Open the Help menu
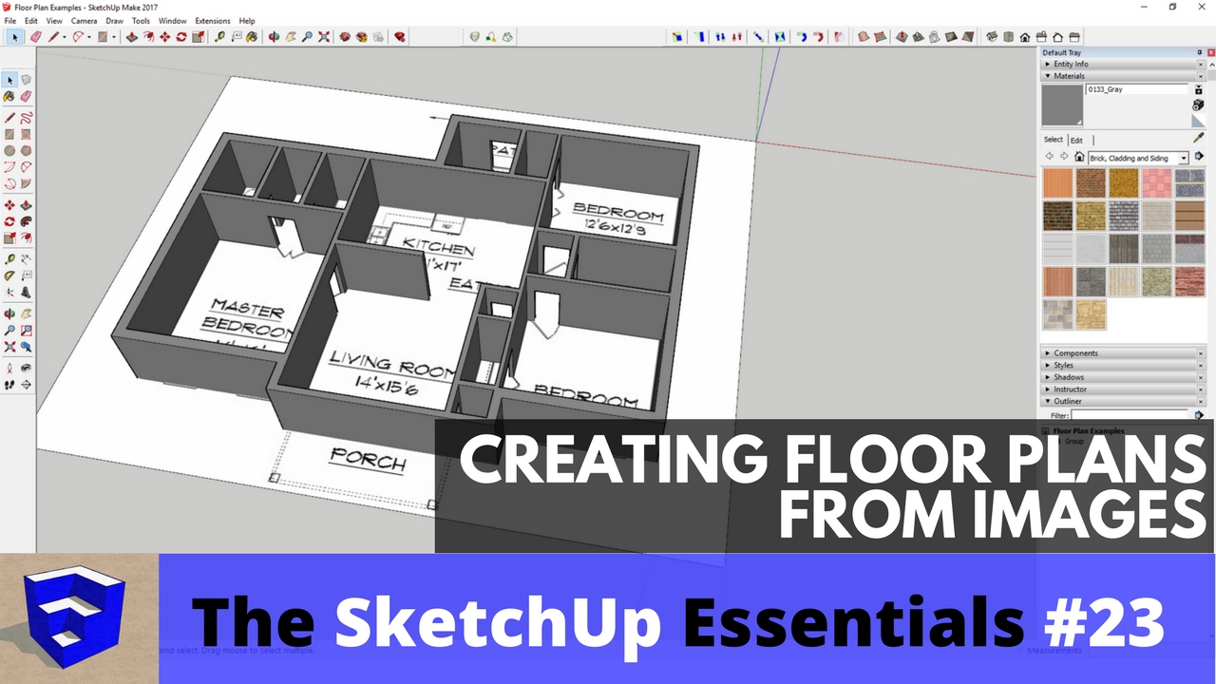Screen dimensions: 1216x684 (x=247, y=20)
